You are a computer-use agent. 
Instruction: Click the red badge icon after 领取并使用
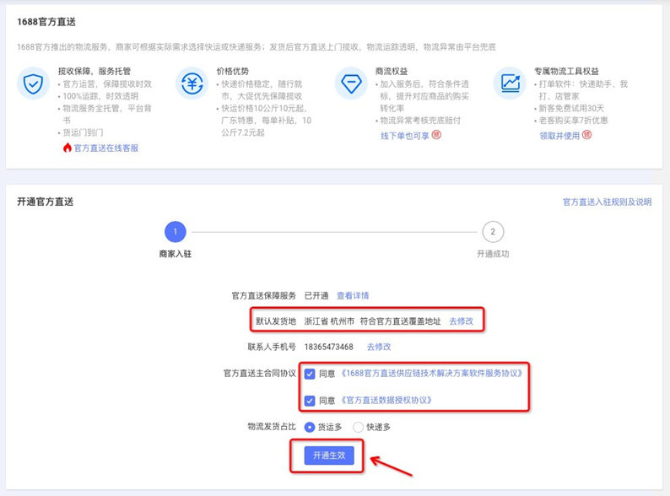tap(587, 135)
